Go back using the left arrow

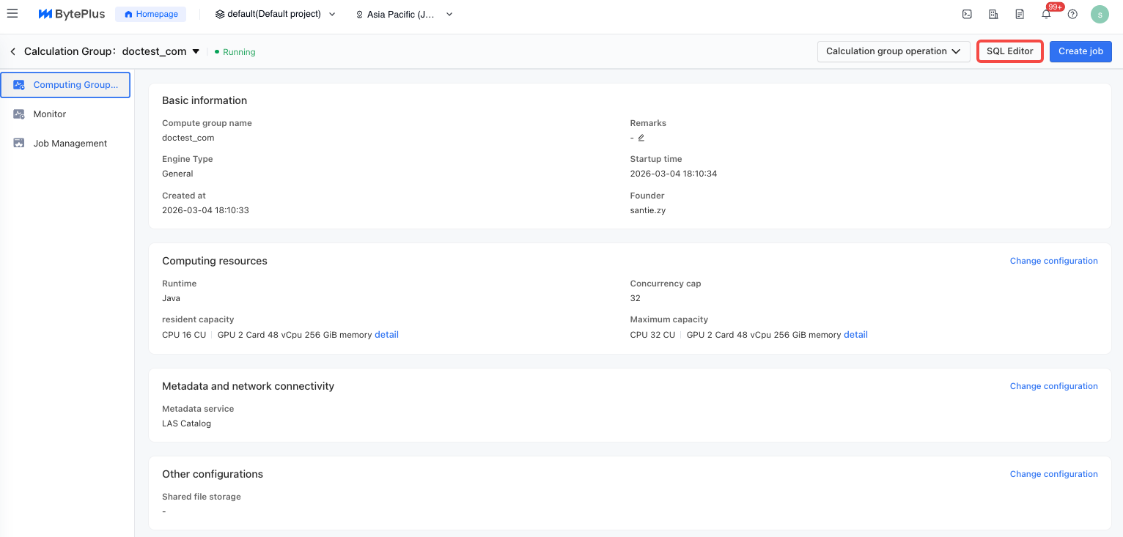click(x=12, y=51)
